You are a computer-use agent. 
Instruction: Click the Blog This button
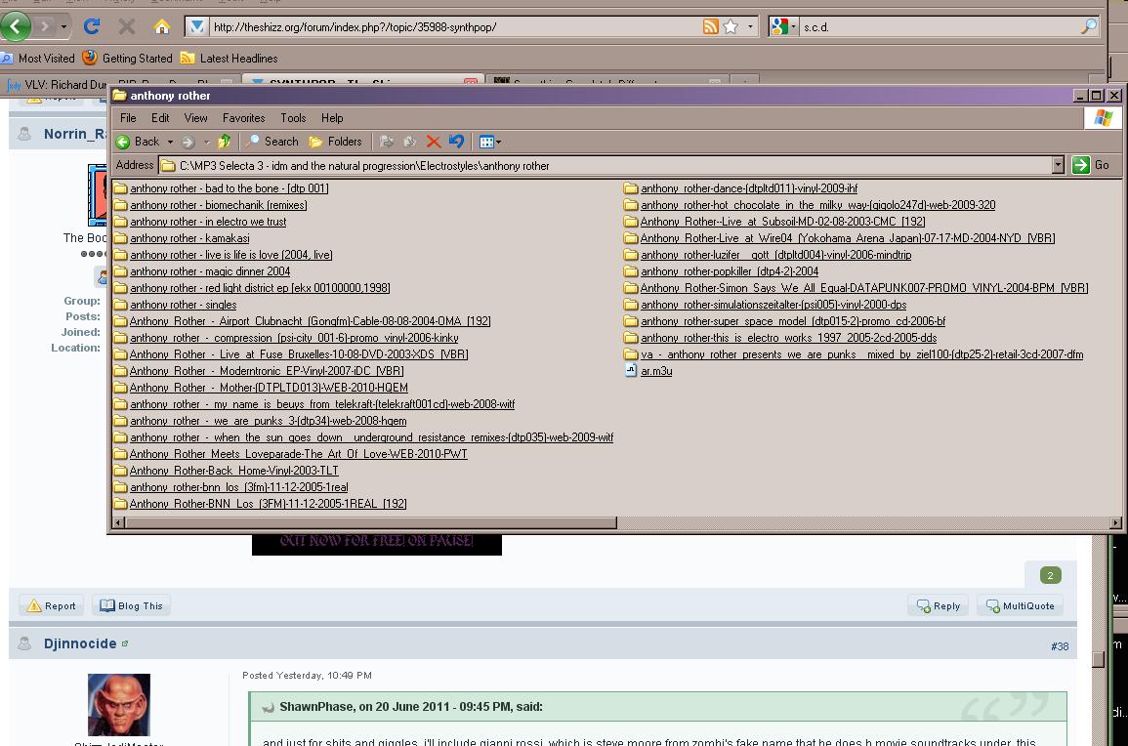point(132,605)
